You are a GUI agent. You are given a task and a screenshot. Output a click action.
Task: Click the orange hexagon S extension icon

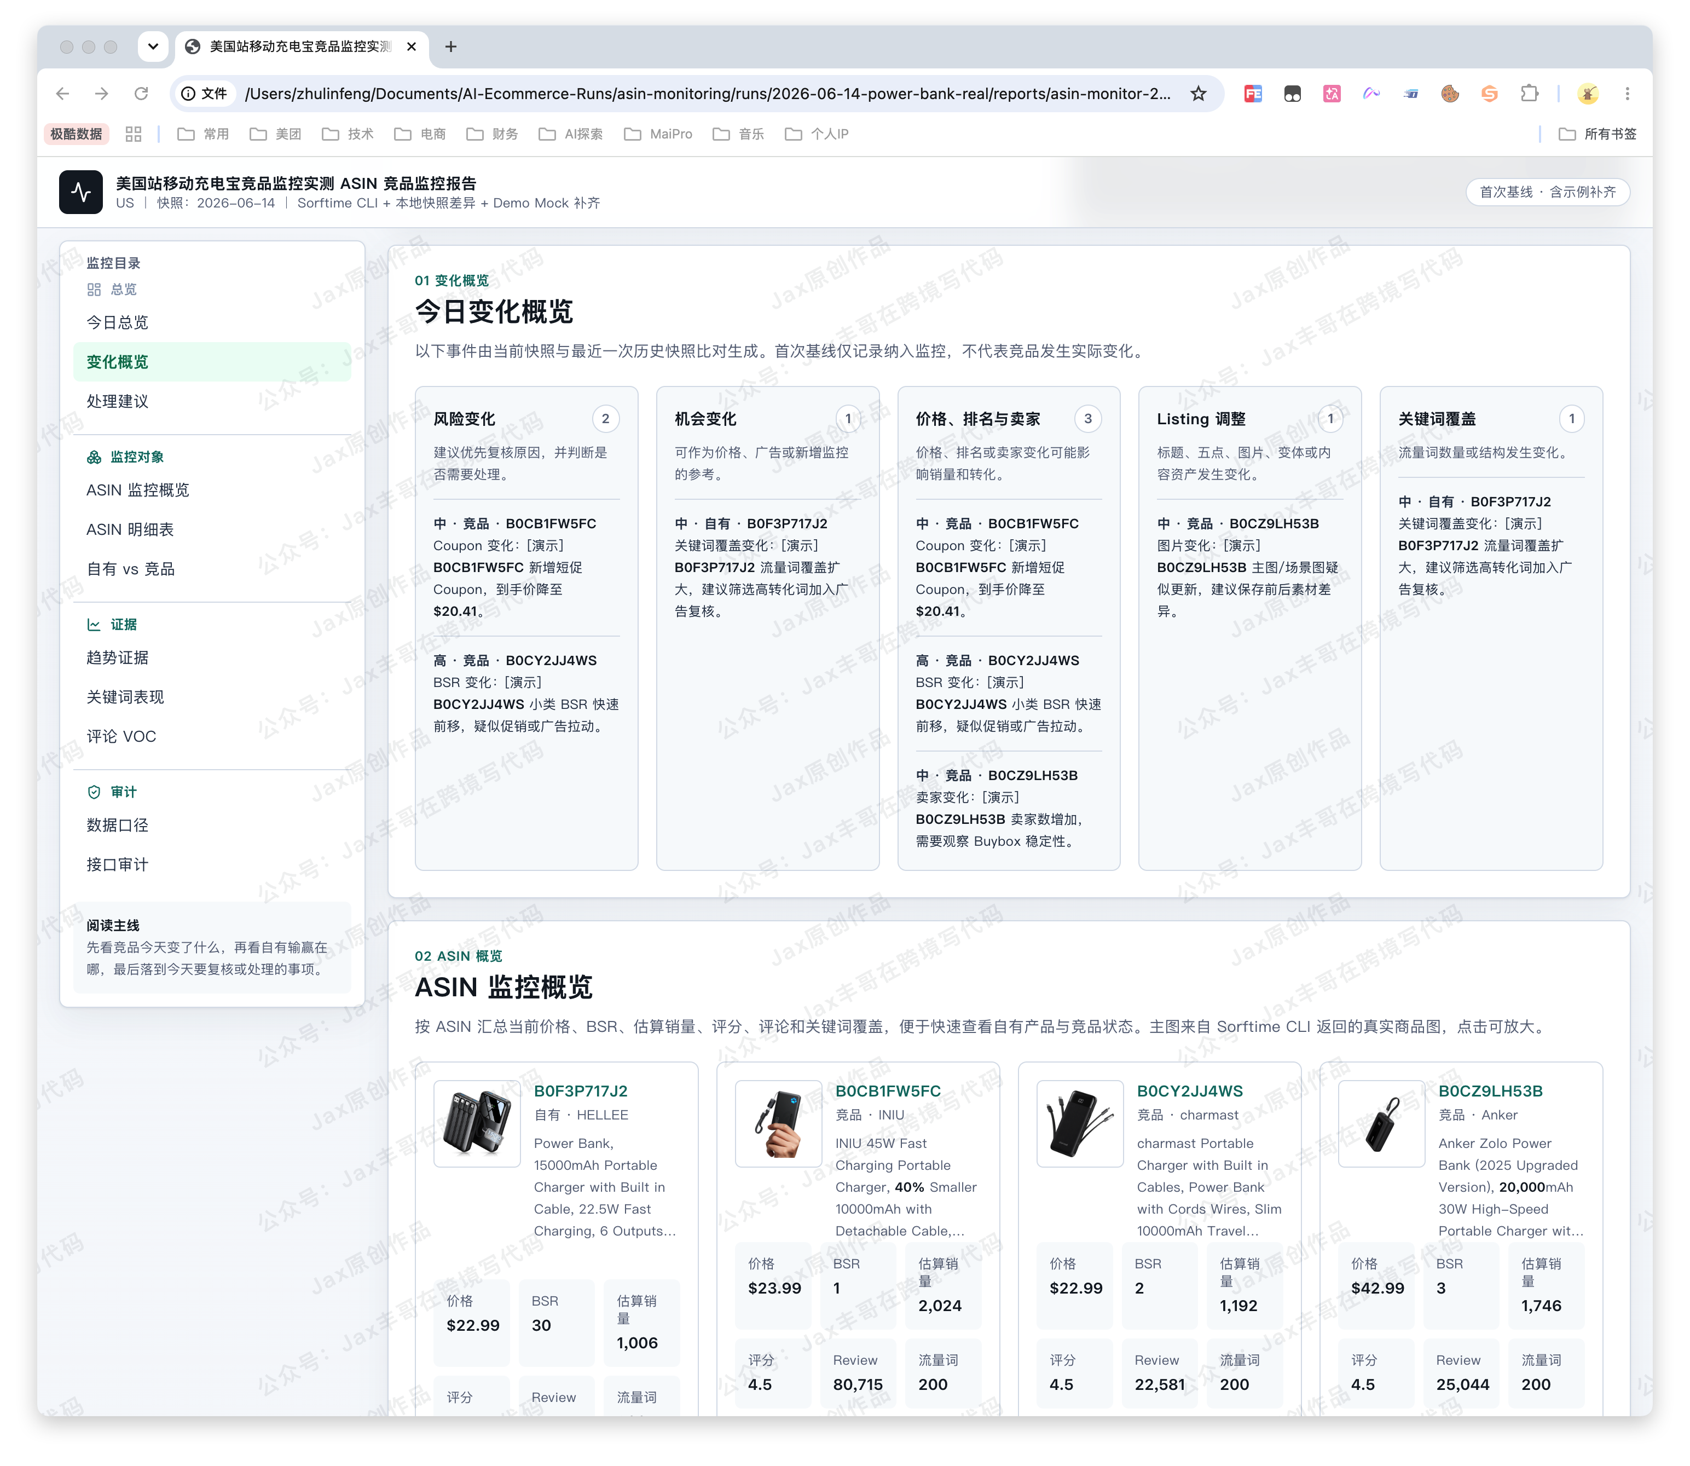tap(1490, 94)
